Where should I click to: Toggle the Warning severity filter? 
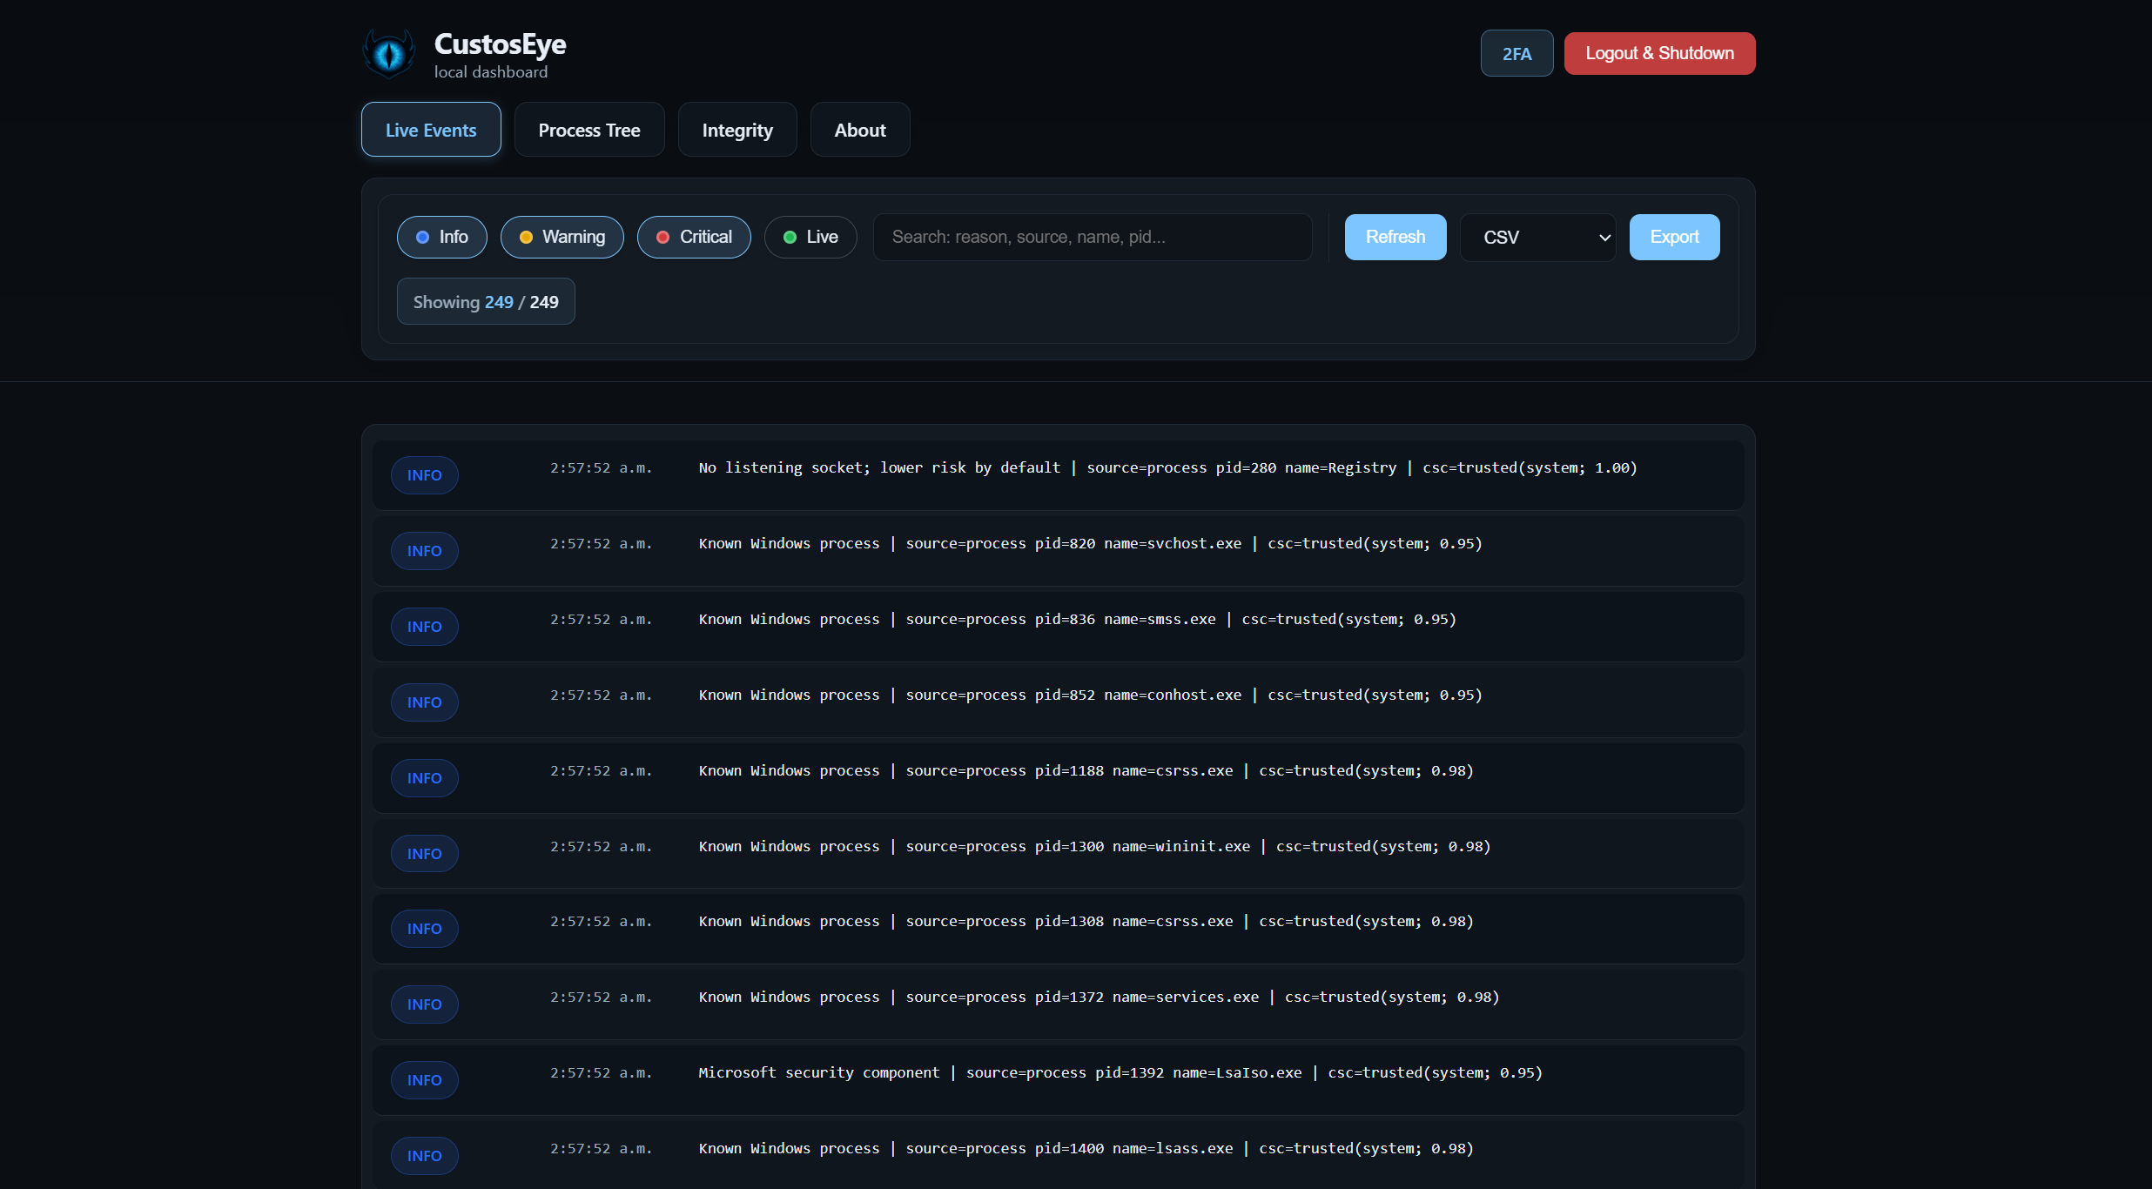pyautogui.click(x=562, y=237)
